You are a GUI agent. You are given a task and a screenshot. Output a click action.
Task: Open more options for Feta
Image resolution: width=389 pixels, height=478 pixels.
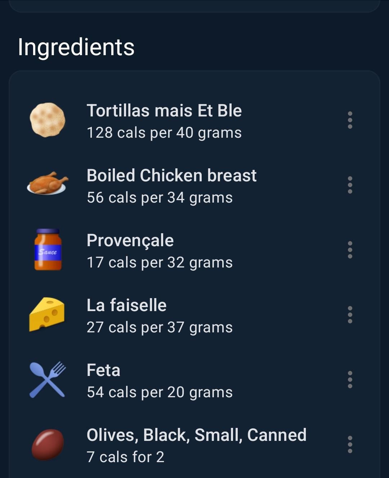tap(350, 380)
